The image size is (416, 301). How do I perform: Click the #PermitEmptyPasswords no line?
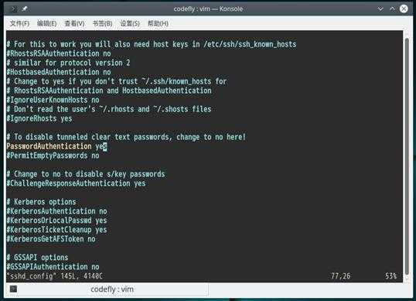(x=53, y=156)
